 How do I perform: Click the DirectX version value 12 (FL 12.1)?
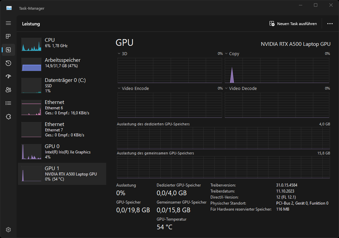point(286,197)
